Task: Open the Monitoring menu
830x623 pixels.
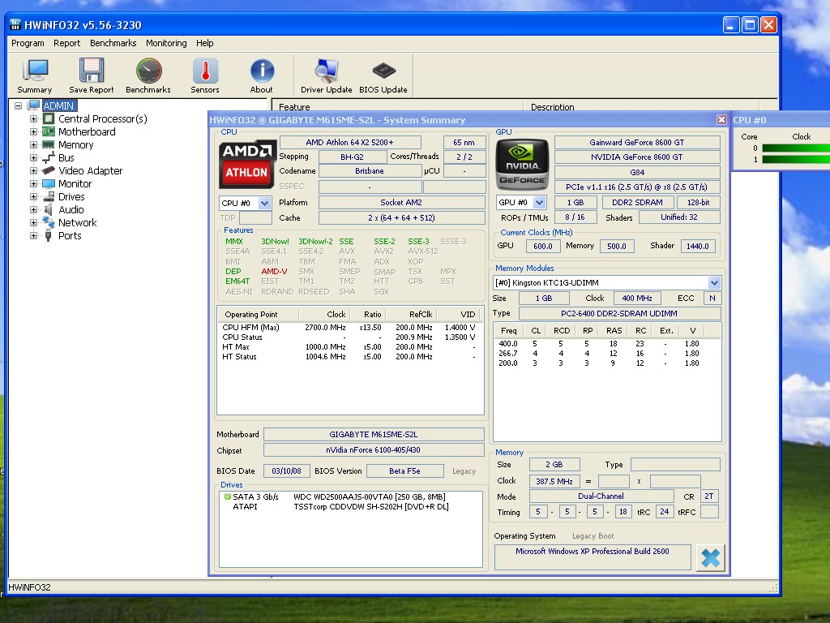Action: 166,43
